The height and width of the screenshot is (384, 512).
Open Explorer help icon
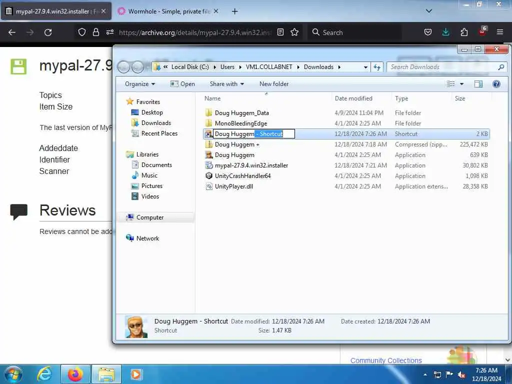[496, 84]
